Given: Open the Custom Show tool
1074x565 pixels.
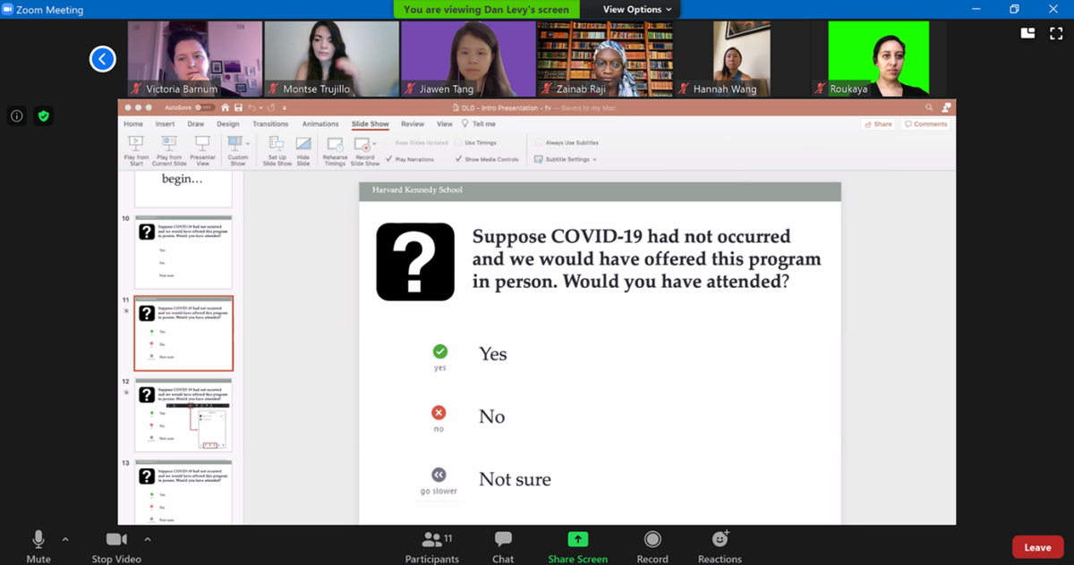Looking at the screenshot, I should (234, 149).
